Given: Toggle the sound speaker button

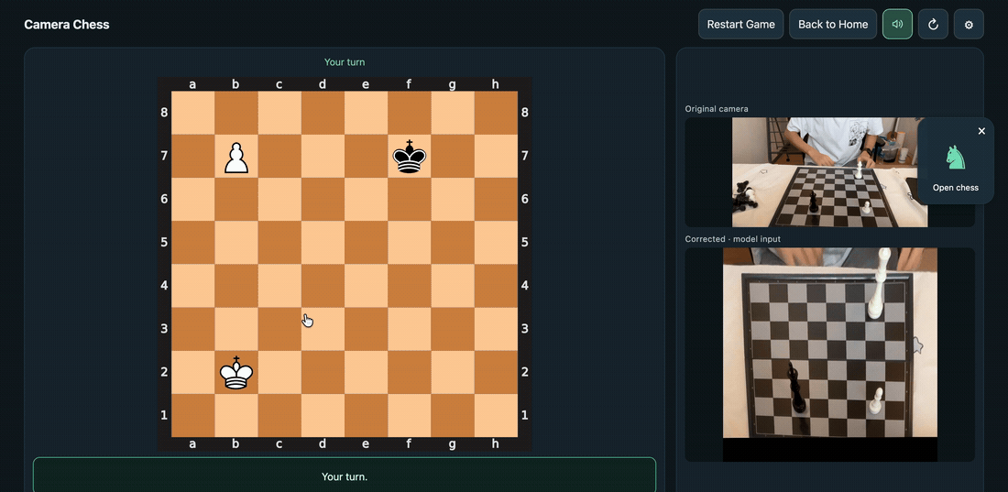Looking at the screenshot, I should click(897, 25).
